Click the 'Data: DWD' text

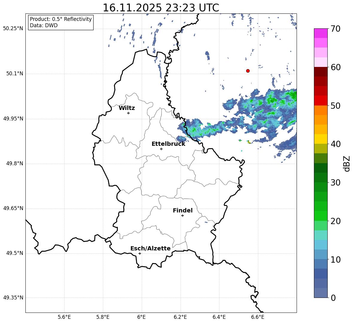[44, 25]
